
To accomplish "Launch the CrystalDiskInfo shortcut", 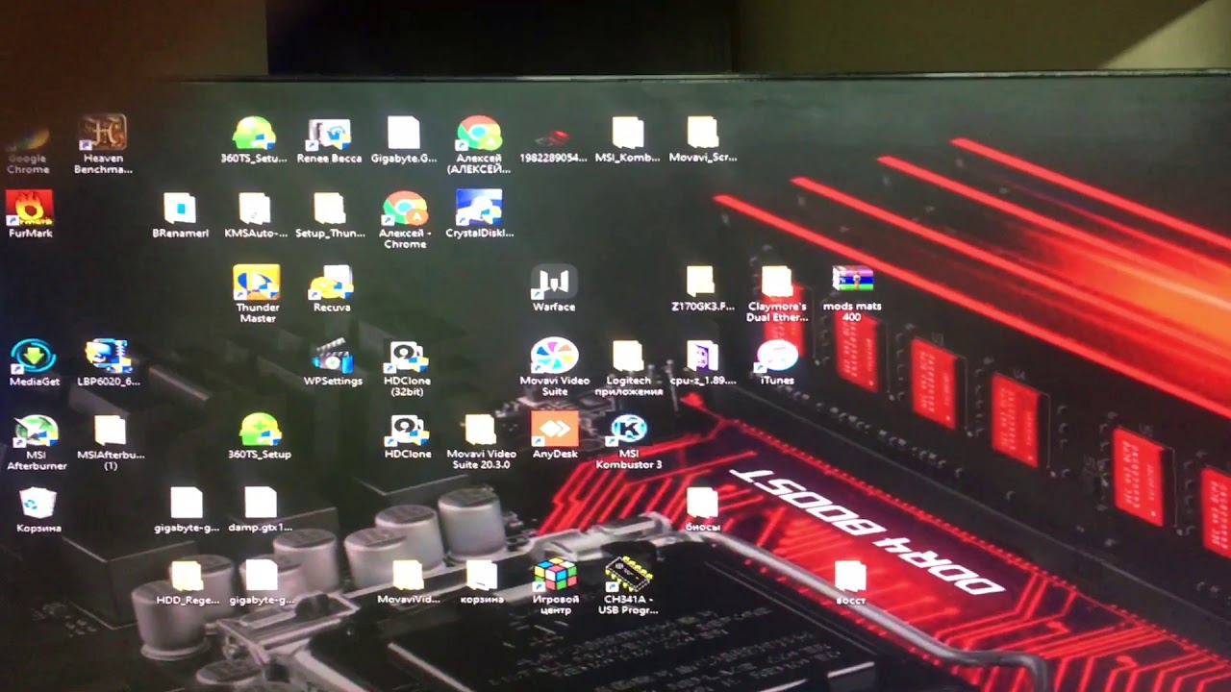I will 479,213.
